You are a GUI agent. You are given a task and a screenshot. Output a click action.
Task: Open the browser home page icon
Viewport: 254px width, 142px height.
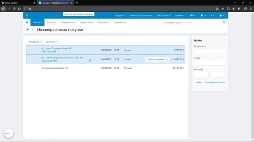click(x=19, y=9)
